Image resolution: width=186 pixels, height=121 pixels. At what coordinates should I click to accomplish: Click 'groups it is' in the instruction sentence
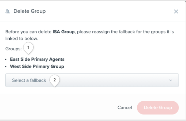[162, 32]
